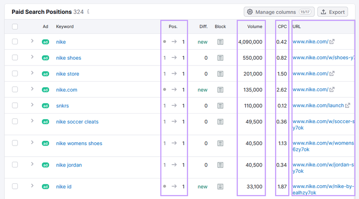Sort by the Pos. column header
This screenshot has width=359, height=199.
[x=173, y=27]
